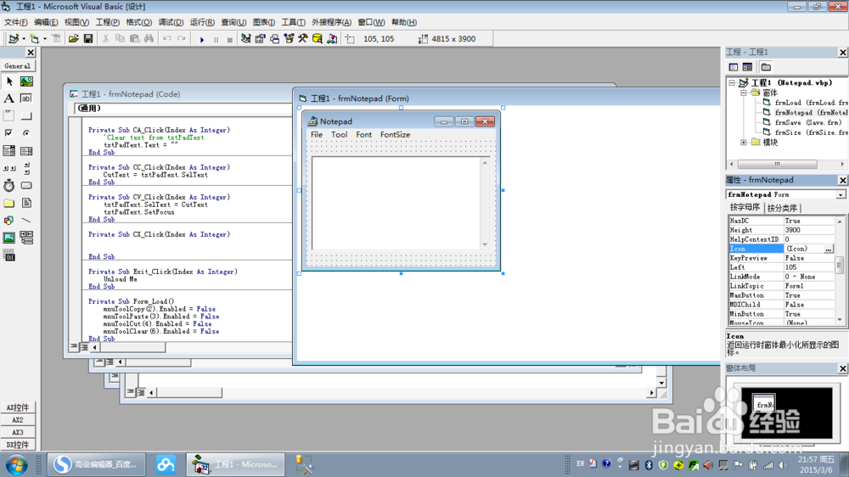Click the Windows Start button

[x=17, y=464]
